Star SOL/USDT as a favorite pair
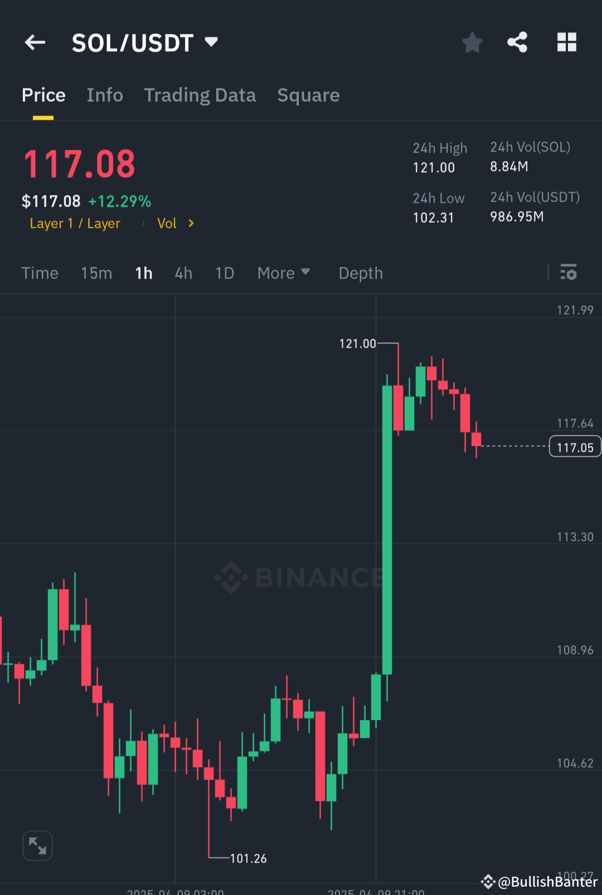The image size is (602, 895). pos(472,42)
